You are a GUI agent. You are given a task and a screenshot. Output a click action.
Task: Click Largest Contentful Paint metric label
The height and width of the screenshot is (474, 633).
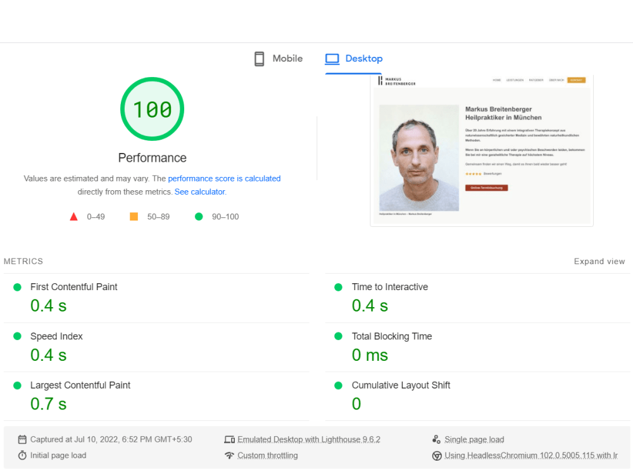point(80,386)
